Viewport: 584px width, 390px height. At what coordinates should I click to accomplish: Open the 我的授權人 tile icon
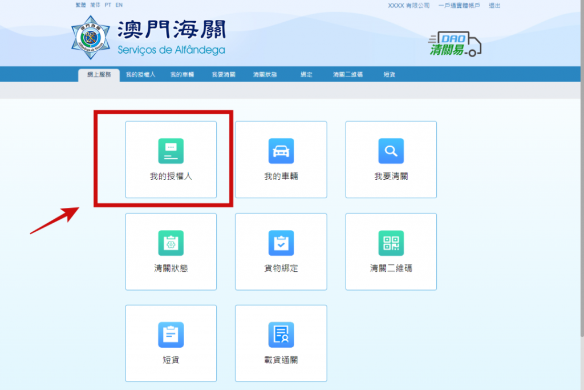click(171, 151)
